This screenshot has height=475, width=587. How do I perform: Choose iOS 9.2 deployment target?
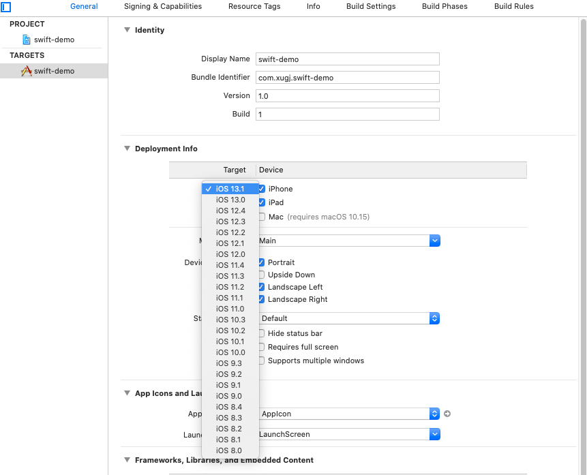click(x=230, y=374)
